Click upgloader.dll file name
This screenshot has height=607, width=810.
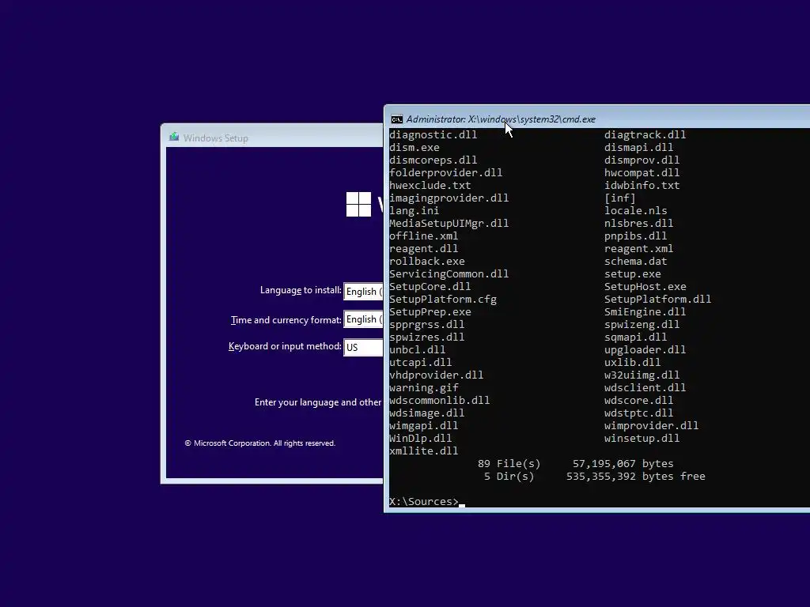[645, 350]
